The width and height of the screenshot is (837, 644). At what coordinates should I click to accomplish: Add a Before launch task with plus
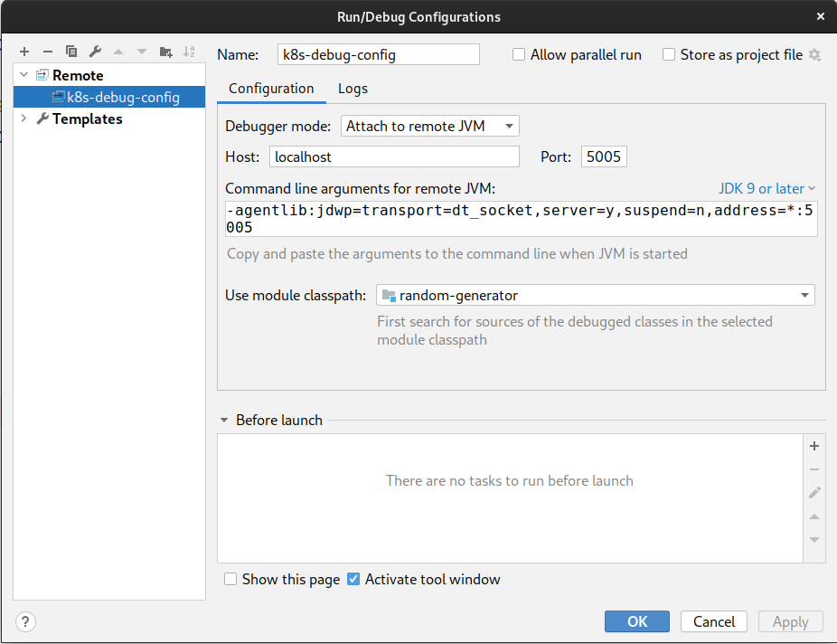pos(814,446)
